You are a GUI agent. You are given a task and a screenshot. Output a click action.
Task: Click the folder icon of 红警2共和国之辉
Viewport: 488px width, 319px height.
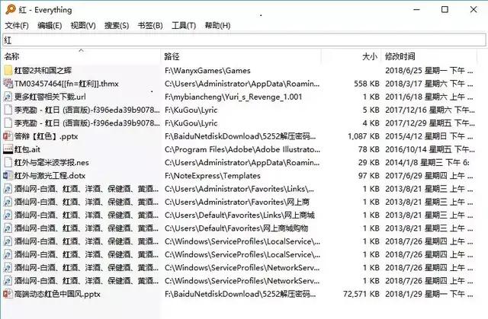(8, 70)
